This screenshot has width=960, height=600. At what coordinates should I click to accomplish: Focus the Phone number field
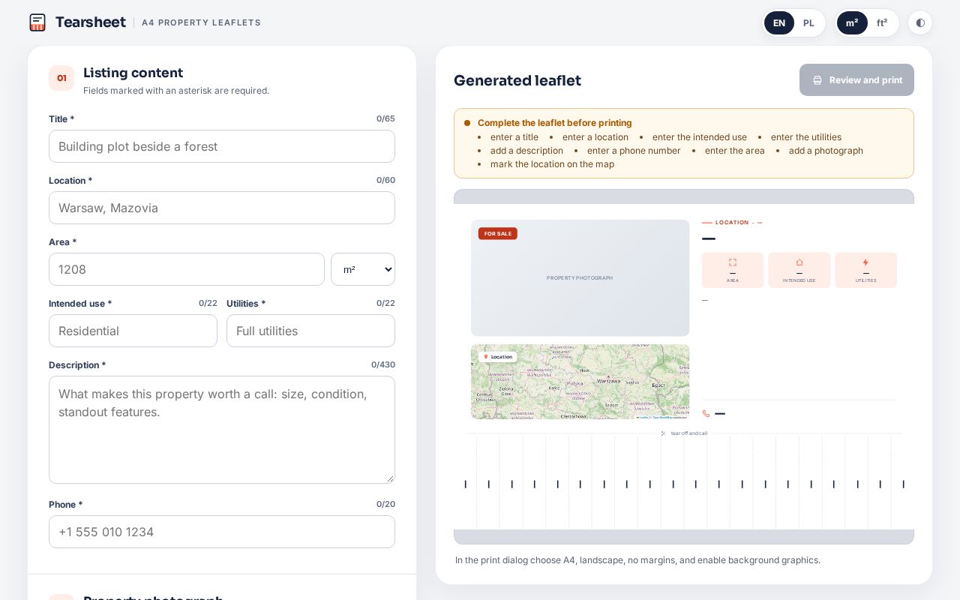(222, 532)
